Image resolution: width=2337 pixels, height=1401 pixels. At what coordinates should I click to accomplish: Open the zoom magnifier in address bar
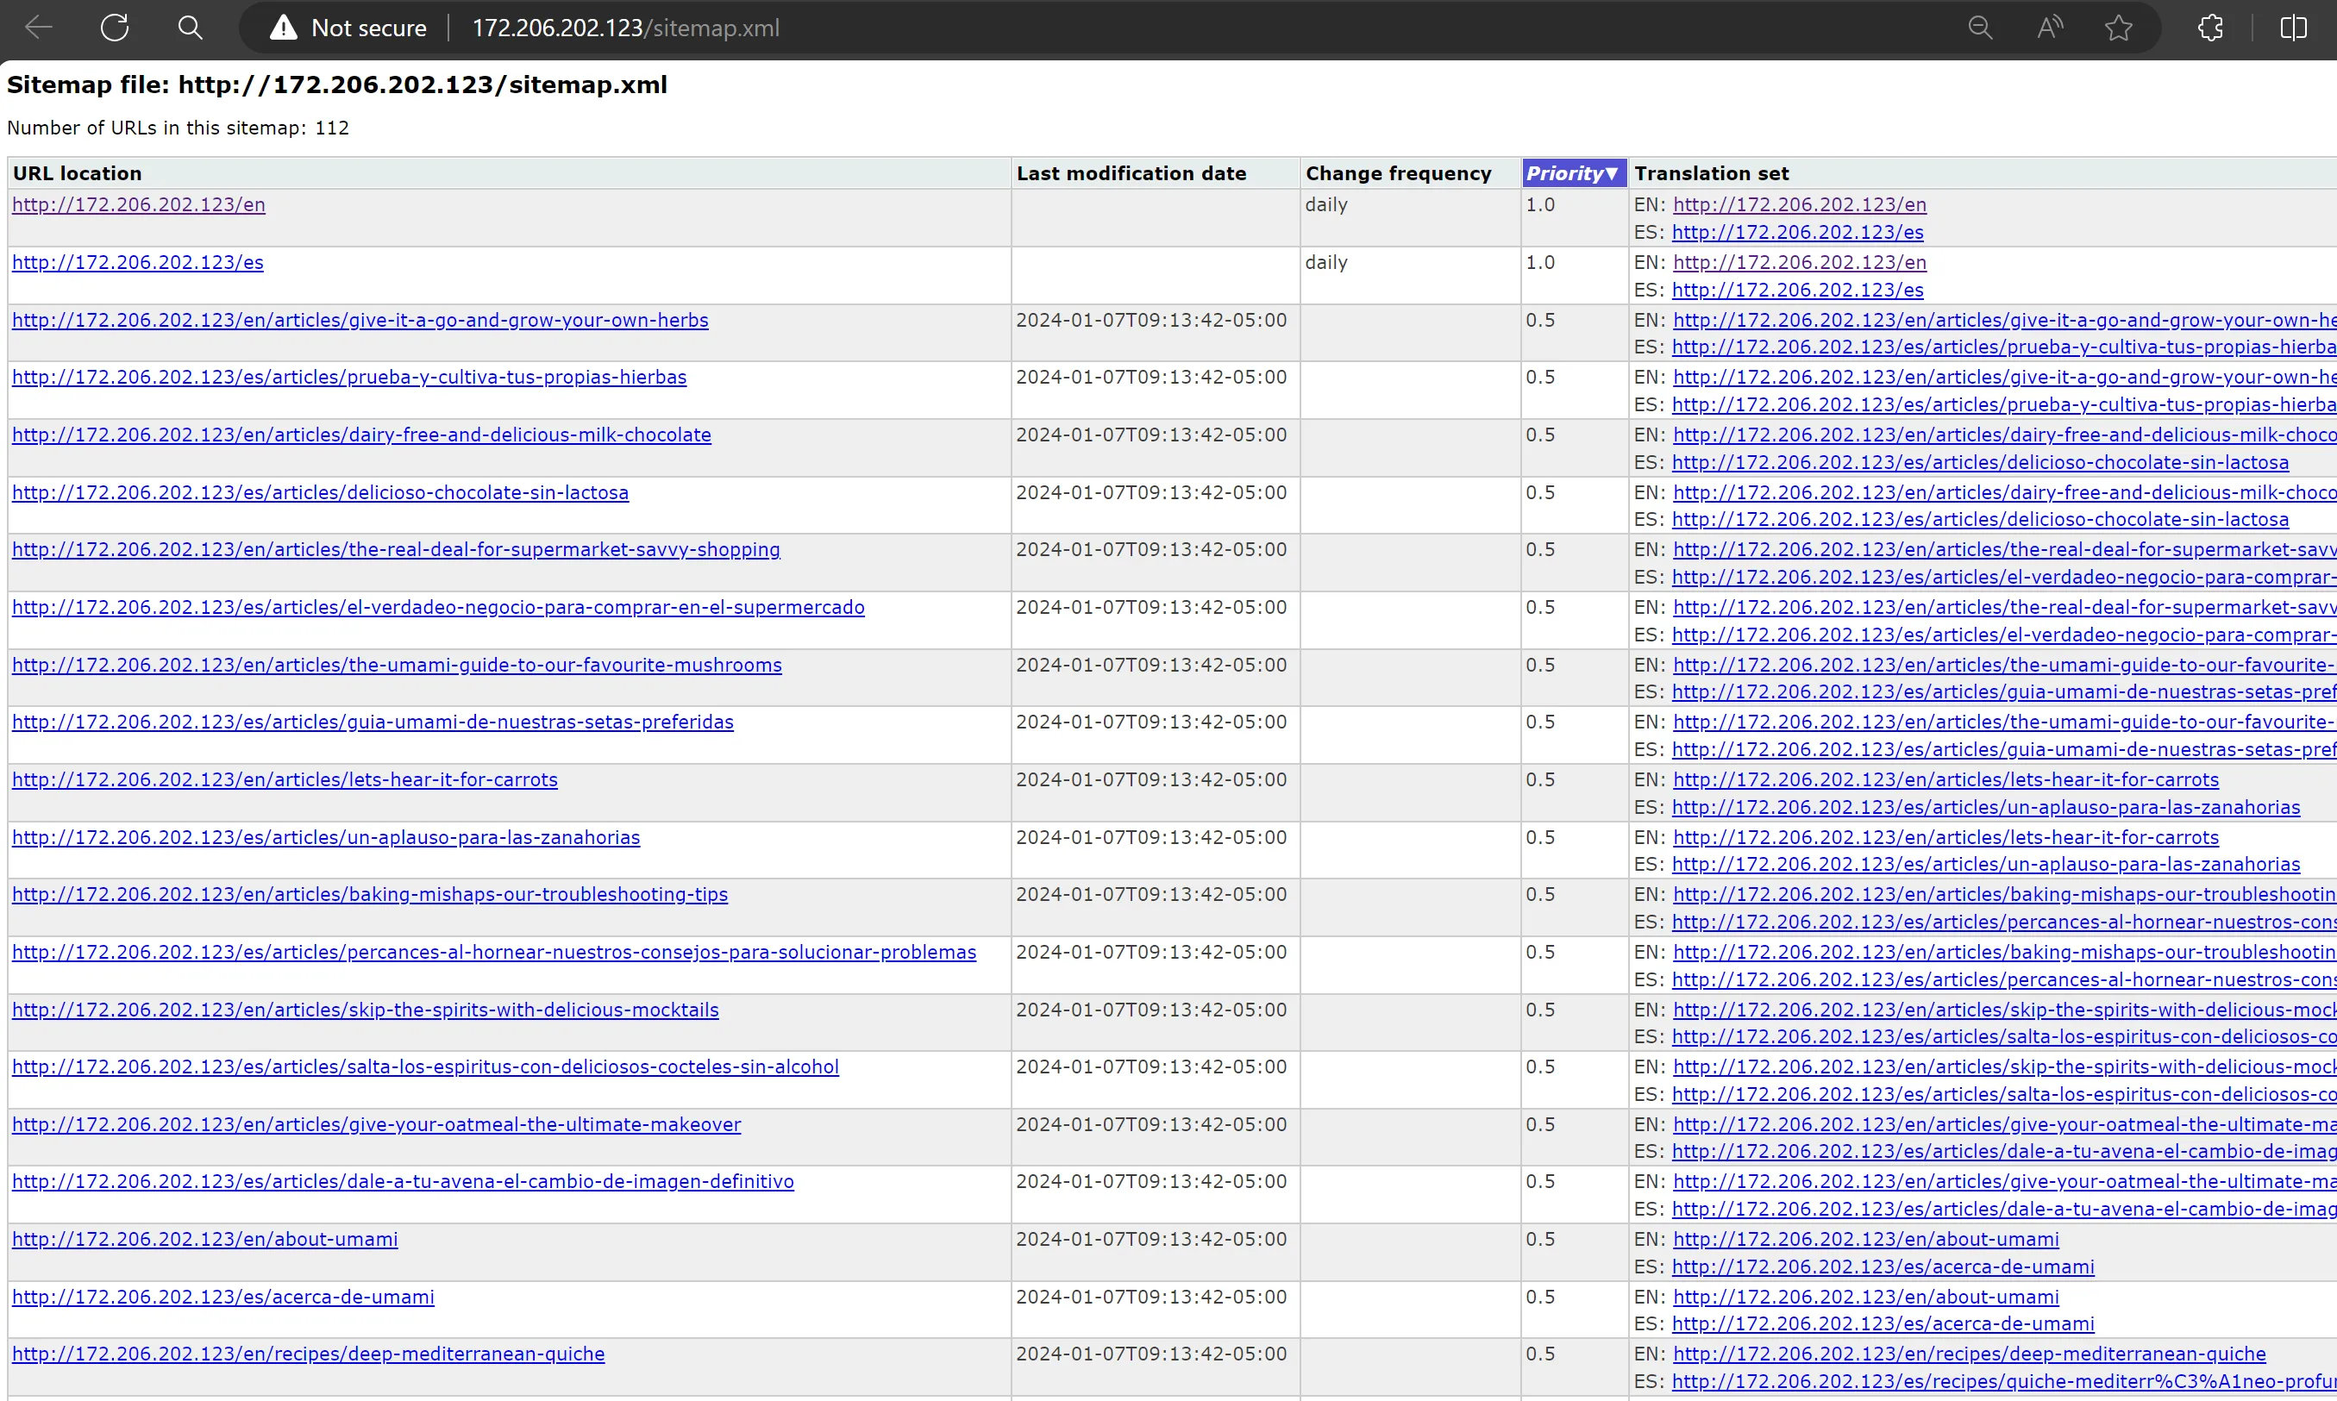[1980, 28]
